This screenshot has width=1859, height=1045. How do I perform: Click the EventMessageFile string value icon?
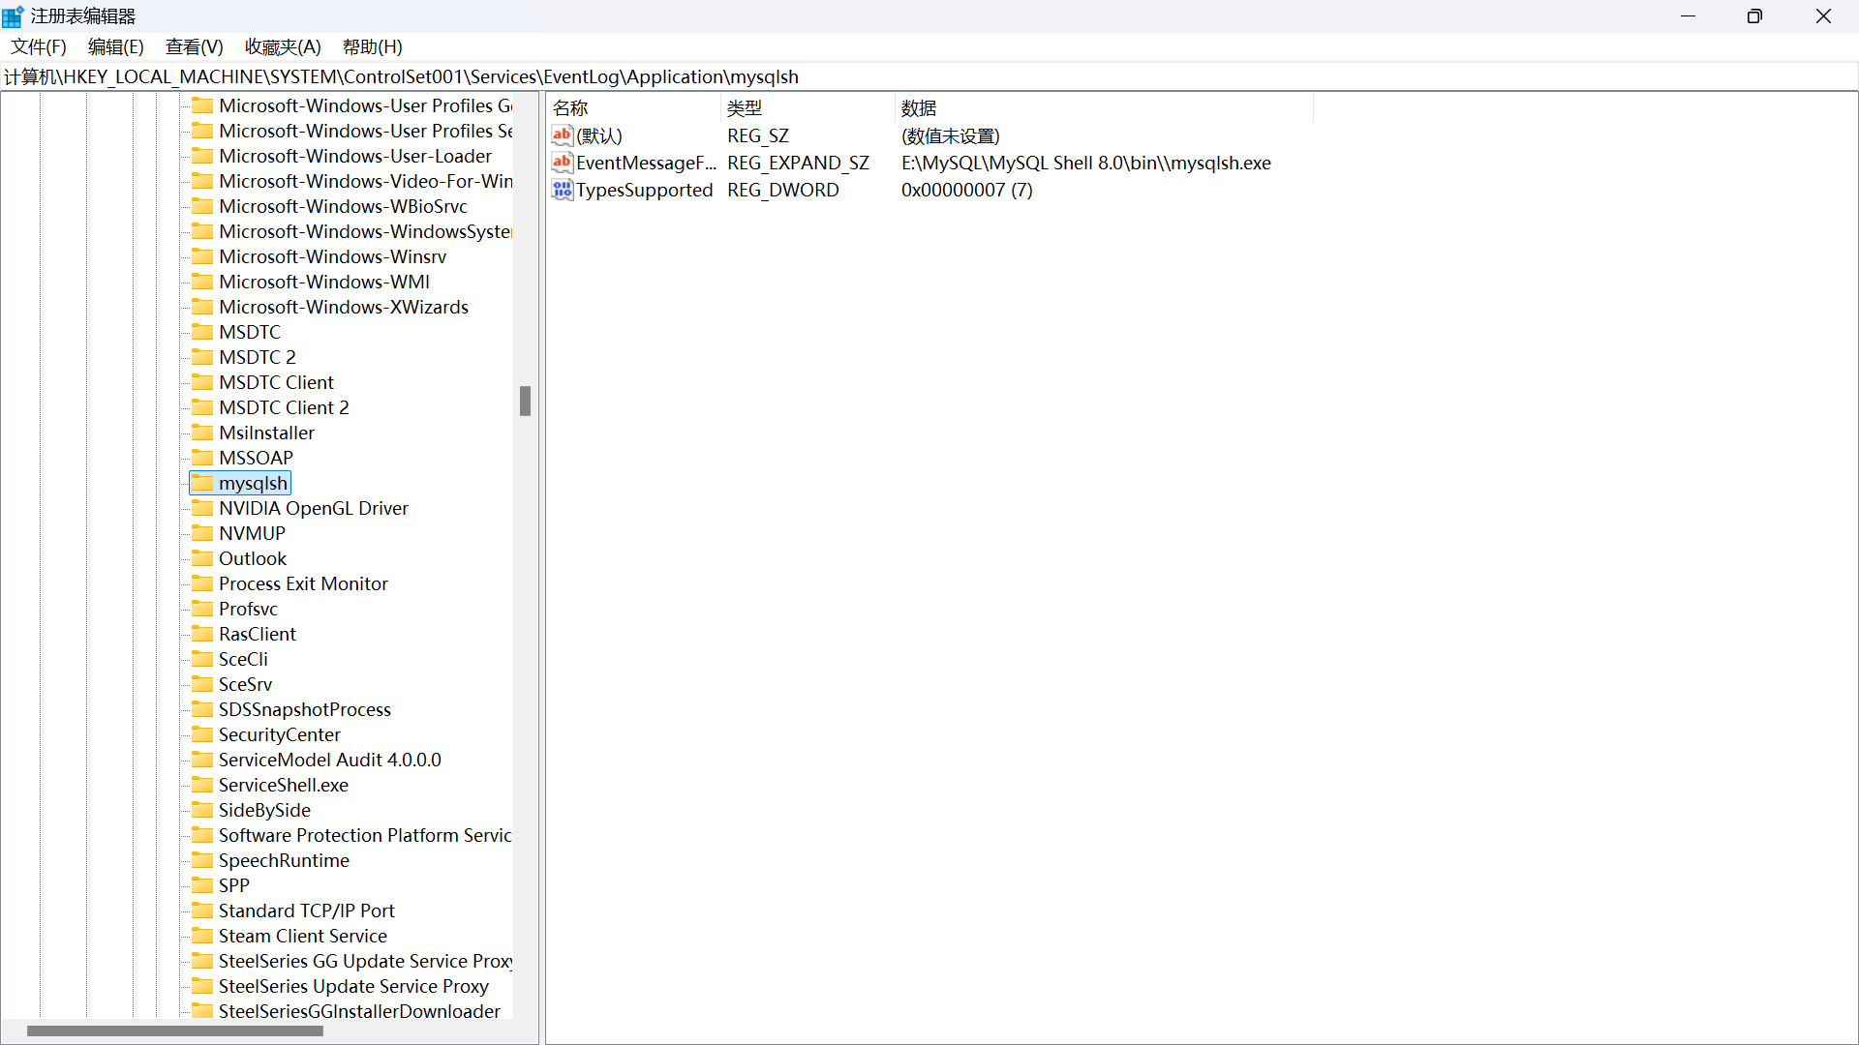pyautogui.click(x=563, y=163)
